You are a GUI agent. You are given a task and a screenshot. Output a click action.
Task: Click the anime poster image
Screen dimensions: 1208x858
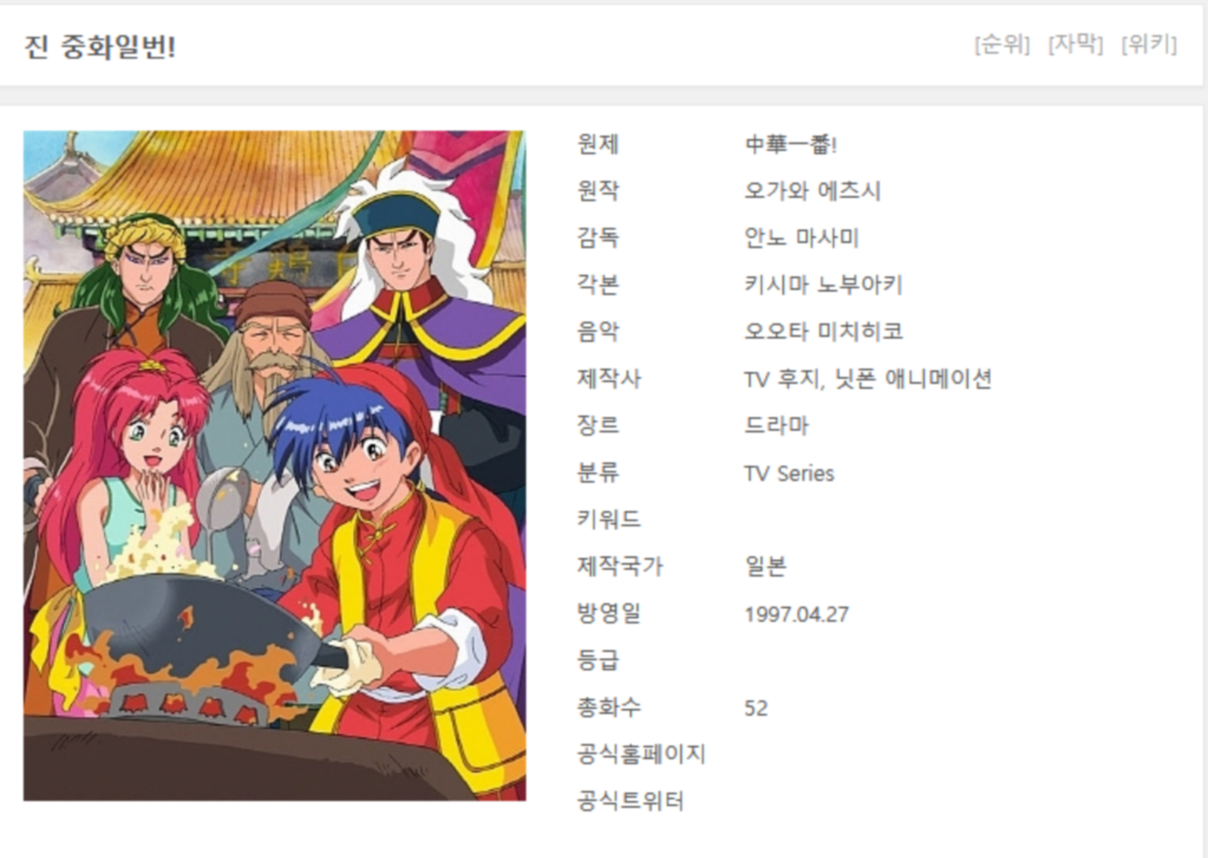[274, 466]
